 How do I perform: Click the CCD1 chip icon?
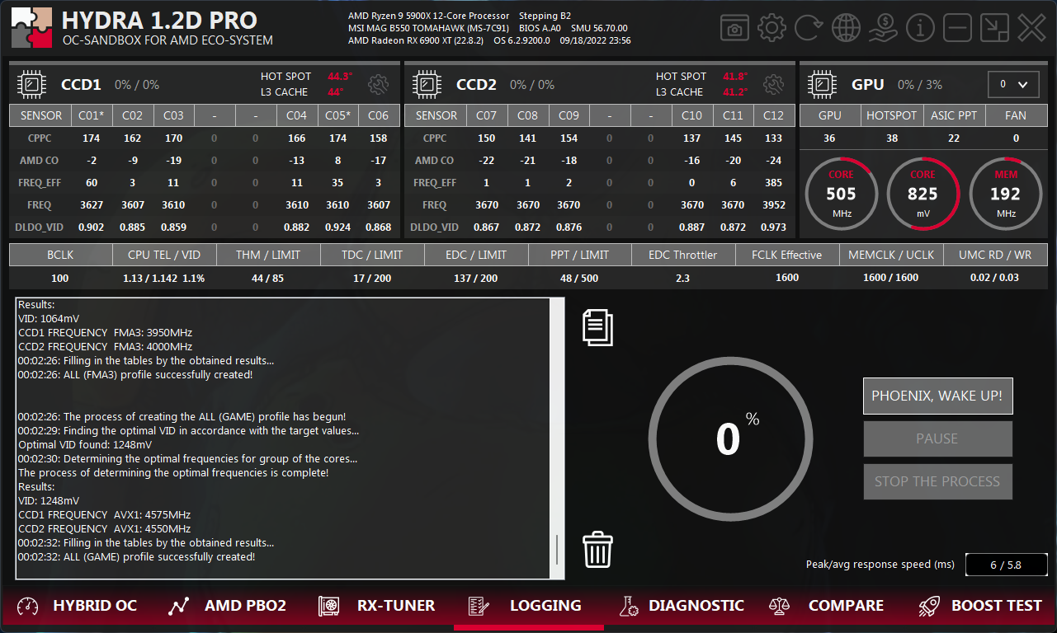click(32, 84)
